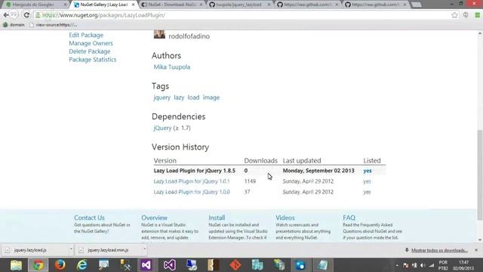Open the computers/network taskbar app icon
The width and height of the screenshot is (483, 272).
(x=191, y=265)
